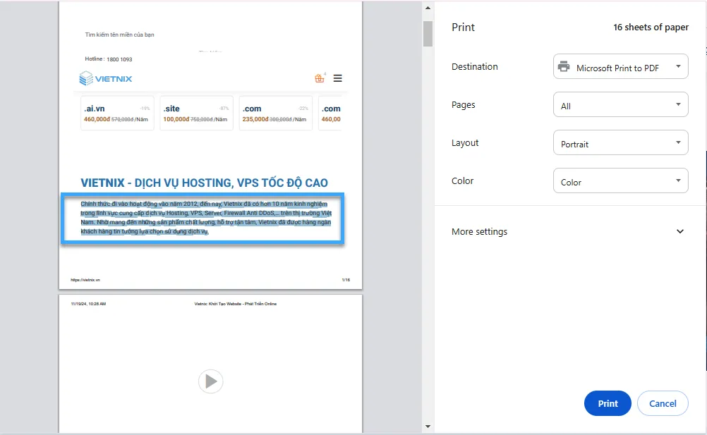Click the blue Print button
Image resolution: width=707 pixels, height=435 pixels.
tap(608, 403)
